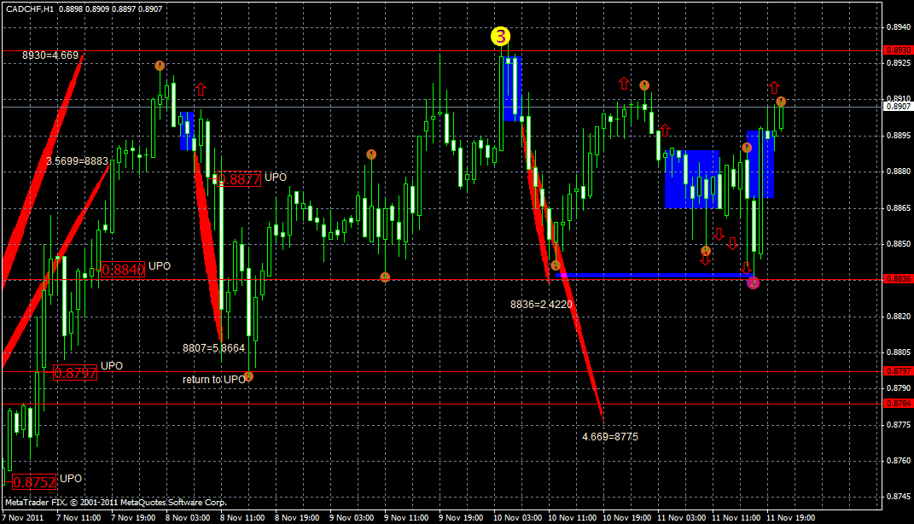Click the 0.8930 price tag at top right axis
The width and height of the screenshot is (914, 524).
[899, 50]
